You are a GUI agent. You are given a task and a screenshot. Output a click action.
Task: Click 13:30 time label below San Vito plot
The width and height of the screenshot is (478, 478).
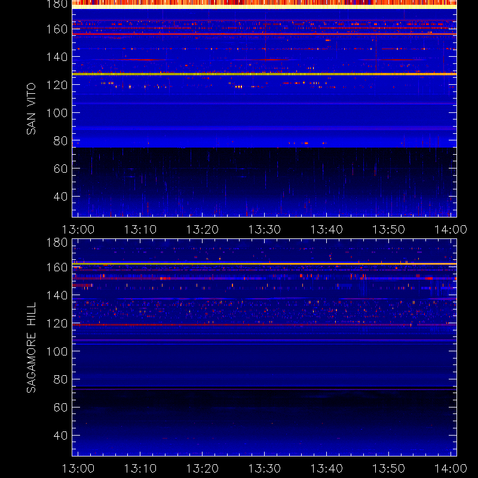pos(265,229)
